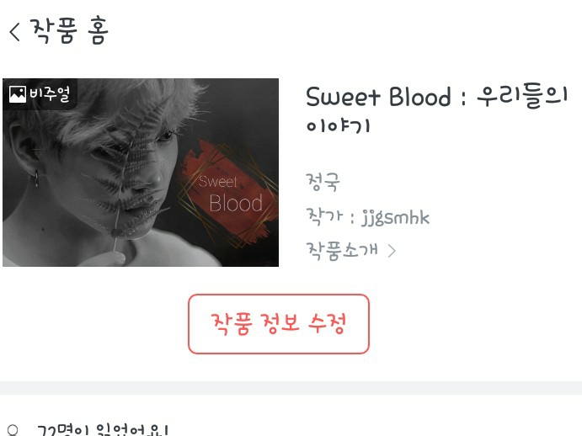Screen dimensions: 582x436
Task: Select the 작품 홈 header title
Action: [69, 31]
